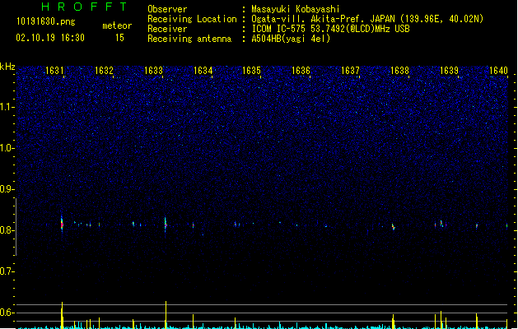518x329 pixels.
Task: Click the 1631 time axis label
Action: 54,71
